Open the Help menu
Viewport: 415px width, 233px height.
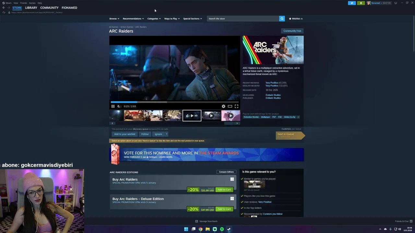(40, 3)
